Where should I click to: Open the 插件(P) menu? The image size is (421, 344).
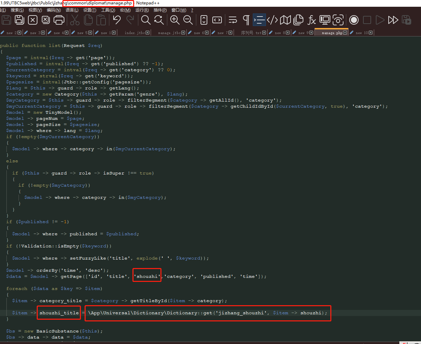[x=160, y=10]
